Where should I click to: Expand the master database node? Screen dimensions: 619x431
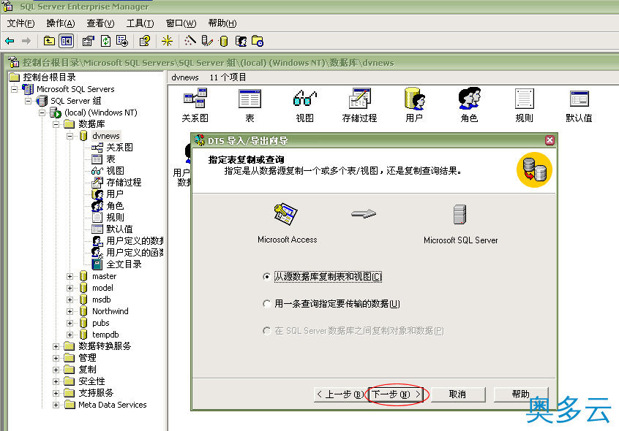pyautogui.click(x=70, y=277)
